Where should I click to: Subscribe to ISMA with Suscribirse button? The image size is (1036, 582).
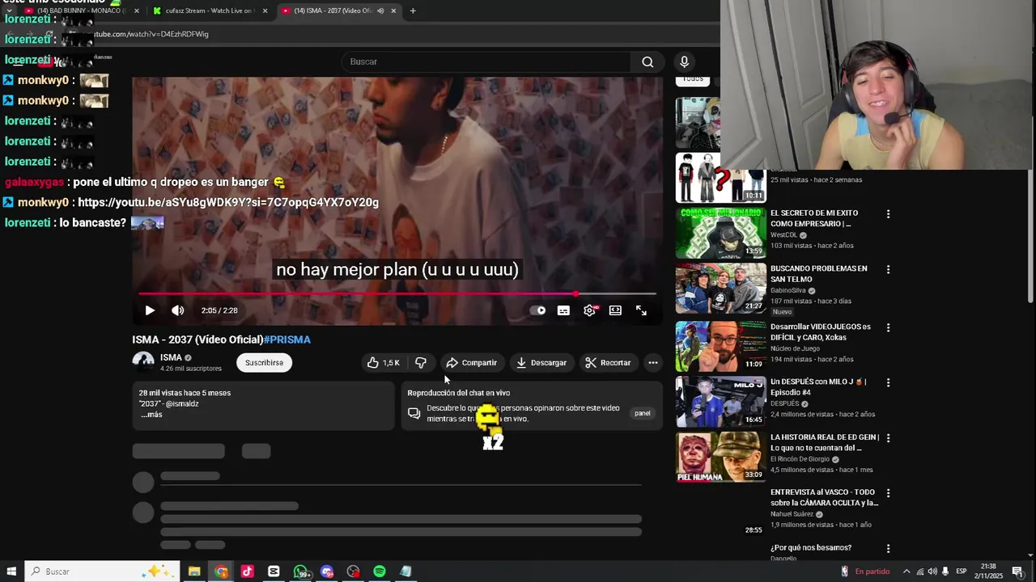click(264, 363)
